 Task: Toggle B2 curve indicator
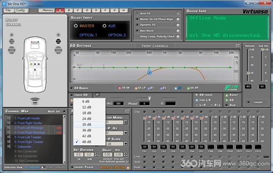click(x=161, y=88)
